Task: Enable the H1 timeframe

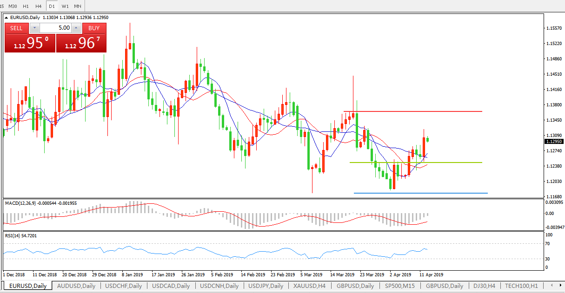Action: pyautogui.click(x=26, y=6)
